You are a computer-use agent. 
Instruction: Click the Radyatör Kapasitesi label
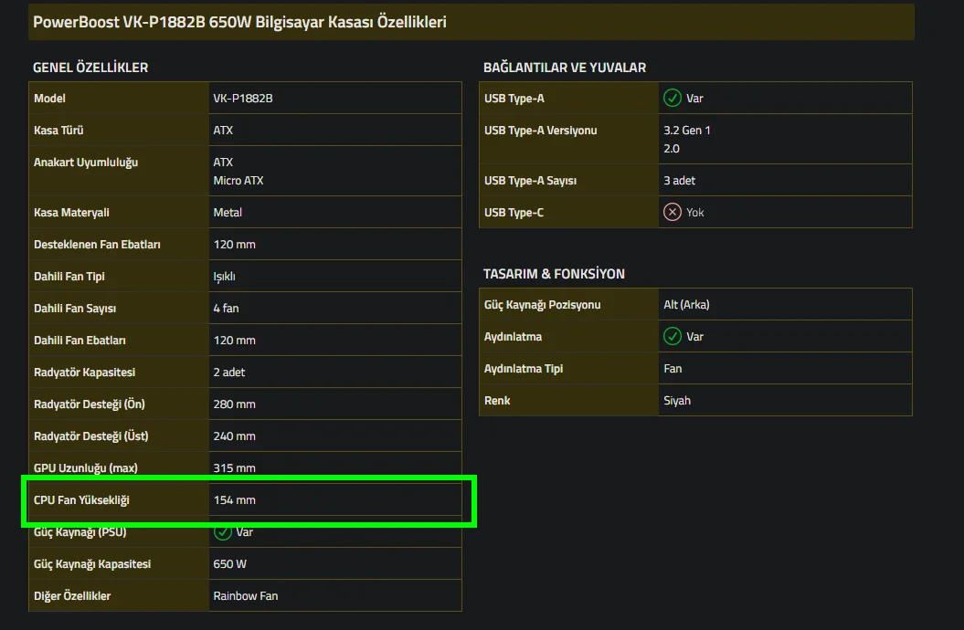[84, 373]
